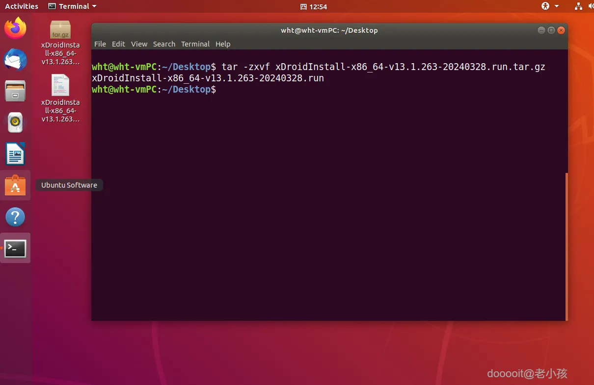Select the extracted .run file desktop icon
The height and width of the screenshot is (385, 594).
click(x=60, y=98)
